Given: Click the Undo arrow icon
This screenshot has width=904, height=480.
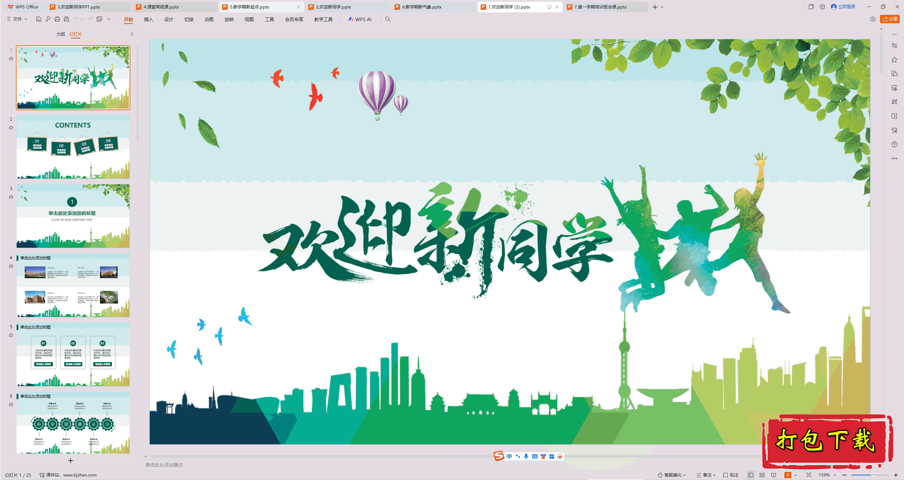Looking at the screenshot, I should (x=76, y=19).
